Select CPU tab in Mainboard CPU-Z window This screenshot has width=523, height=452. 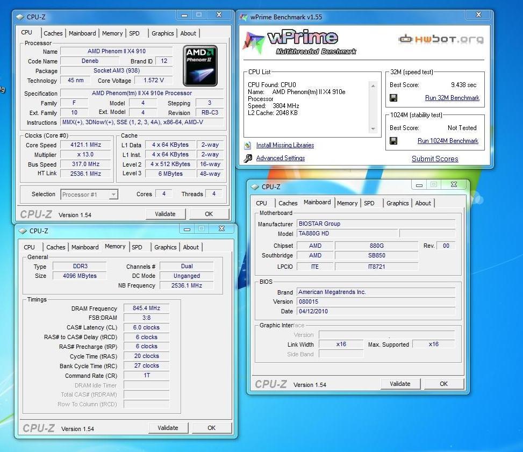[261, 203]
